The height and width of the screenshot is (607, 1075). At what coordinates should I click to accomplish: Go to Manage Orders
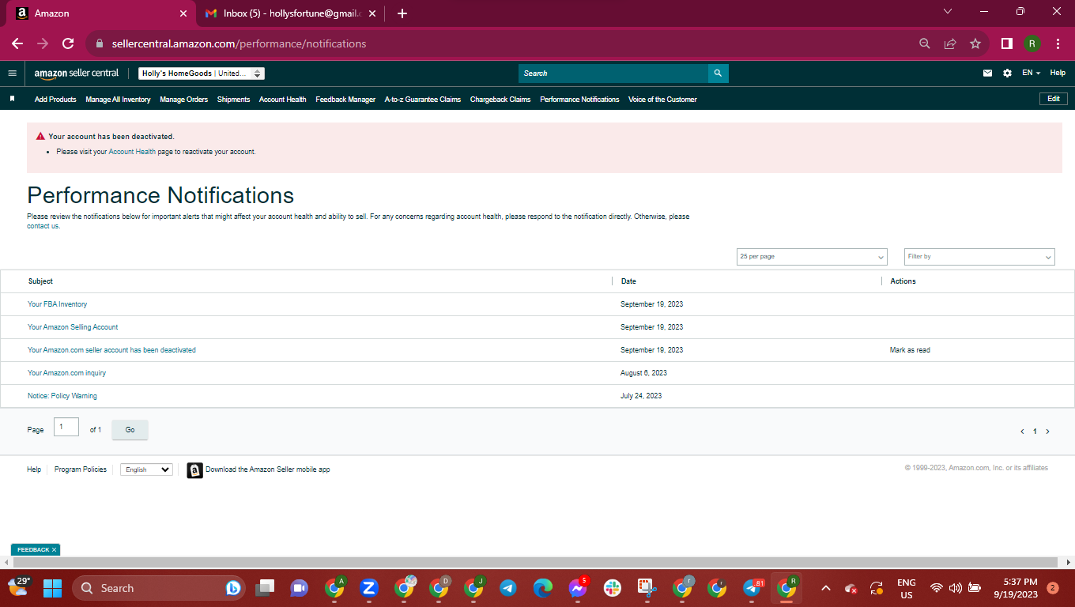183,100
